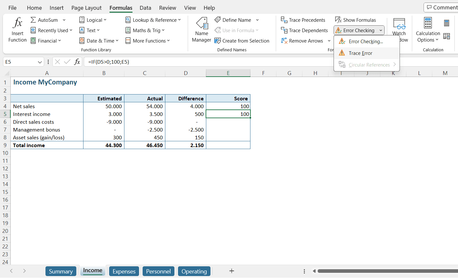Select Trace Error from the menu
The image size is (458, 278).
coord(360,53)
